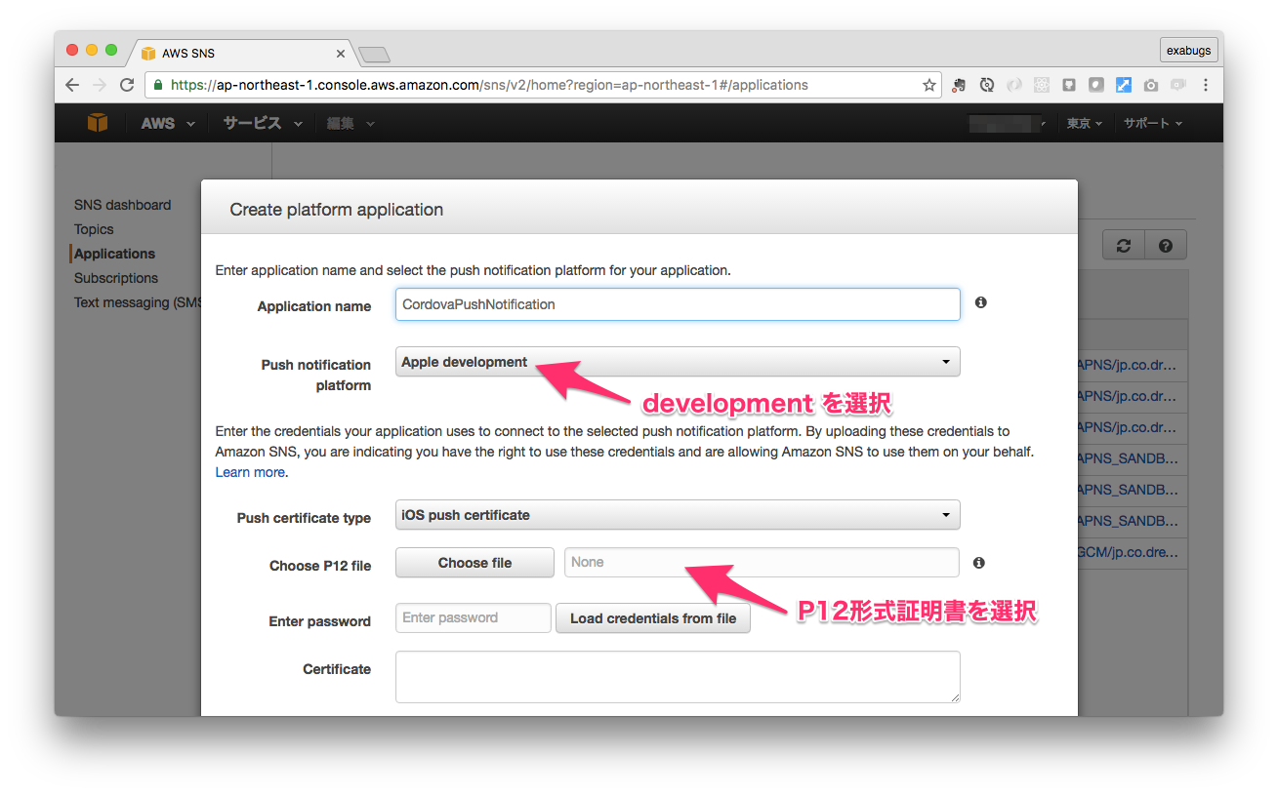Click the camera screenshot extension icon

click(1151, 85)
